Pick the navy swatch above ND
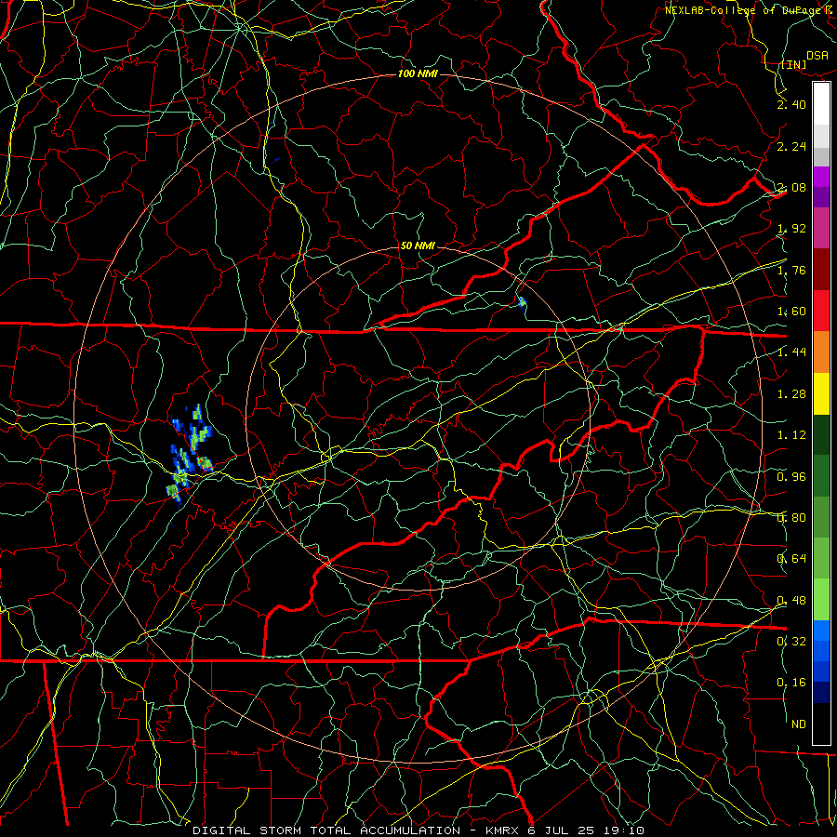The height and width of the screenshot is (837, 837). pyautogui.click(x=821, y=692)
